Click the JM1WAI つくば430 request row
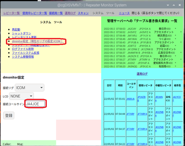Image resolution: width=185 pixels, height=146 pixels. point(140,39)
